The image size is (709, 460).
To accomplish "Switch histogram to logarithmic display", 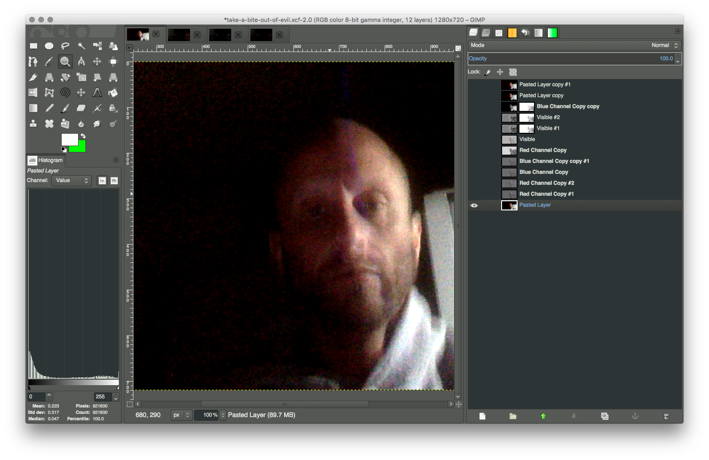I will pos(114,181).
